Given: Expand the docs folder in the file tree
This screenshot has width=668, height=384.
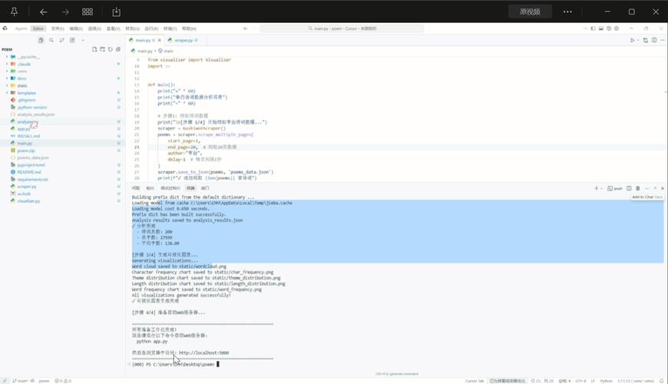Looking at the screenshot, I should [21, 78].
